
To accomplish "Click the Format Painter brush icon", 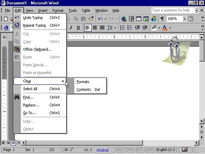I will [91, 19].
